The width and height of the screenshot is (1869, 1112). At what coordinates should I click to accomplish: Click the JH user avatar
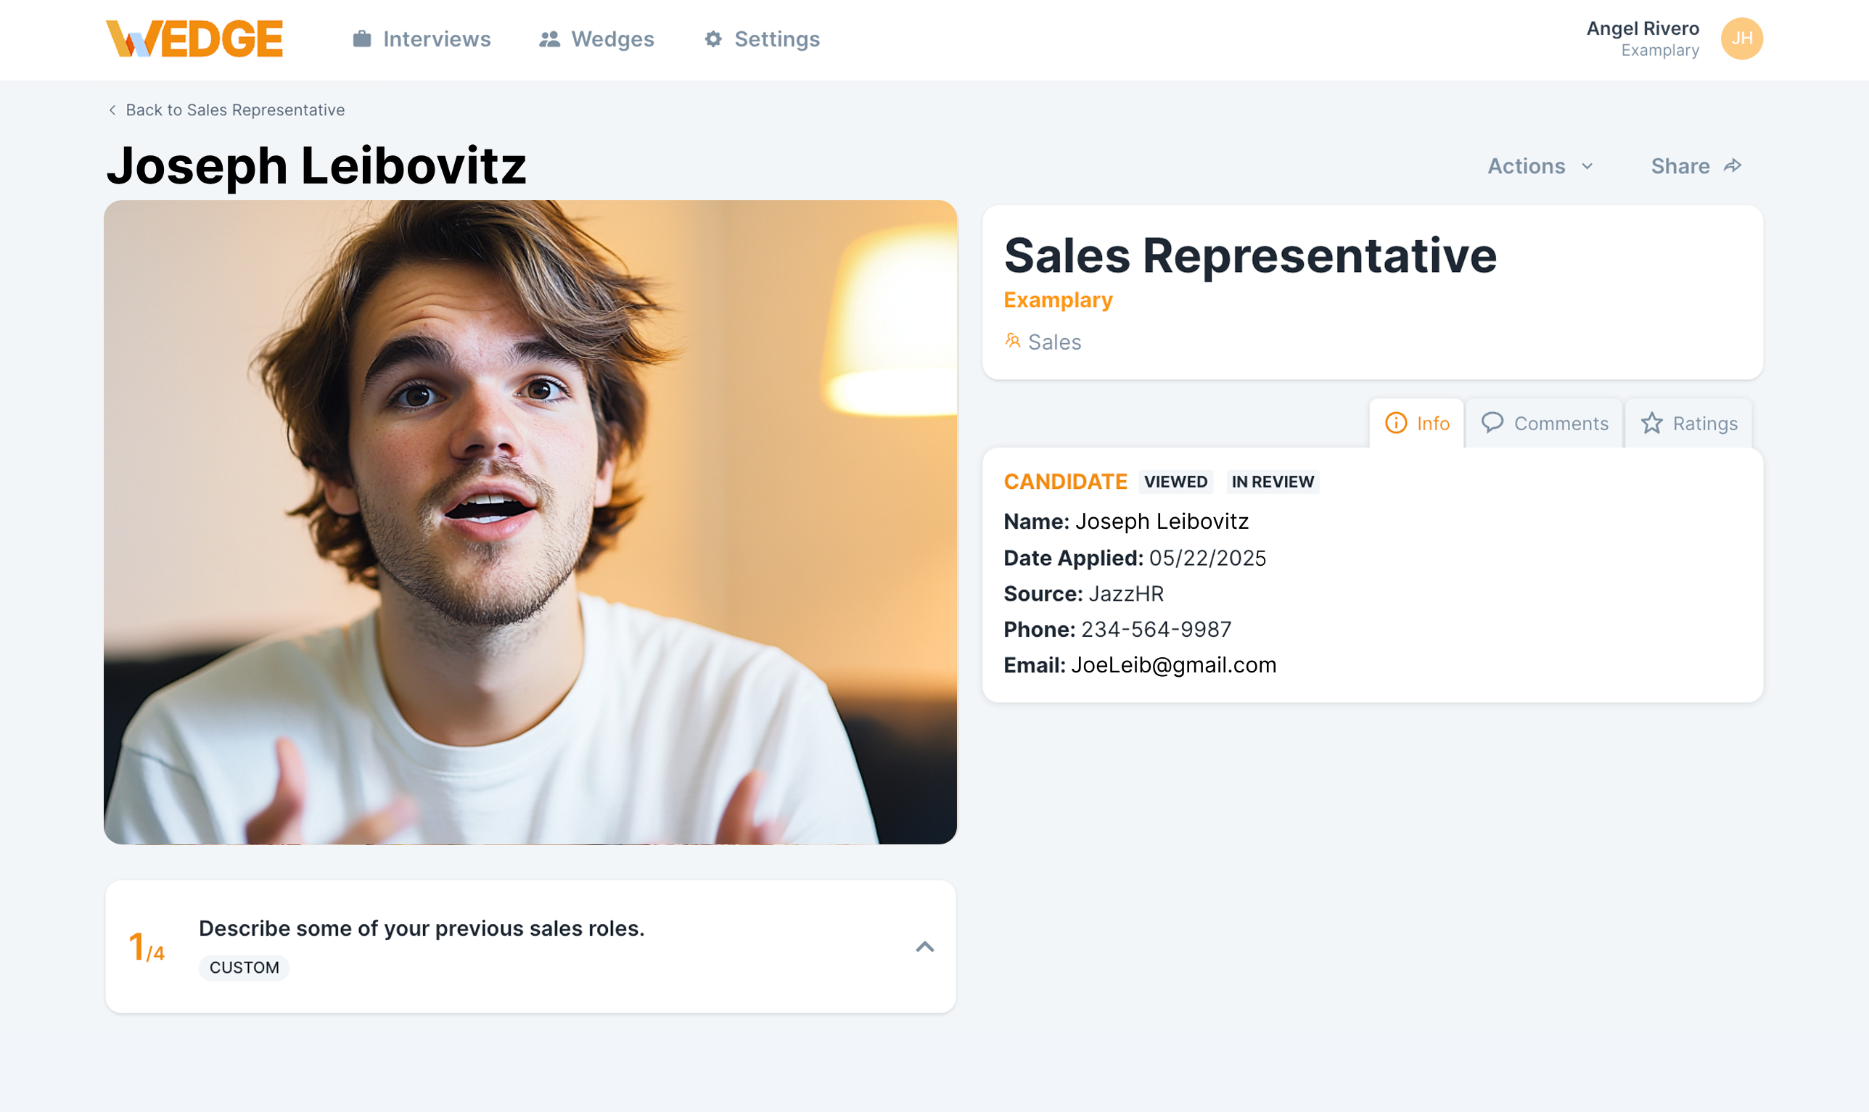1741,39
